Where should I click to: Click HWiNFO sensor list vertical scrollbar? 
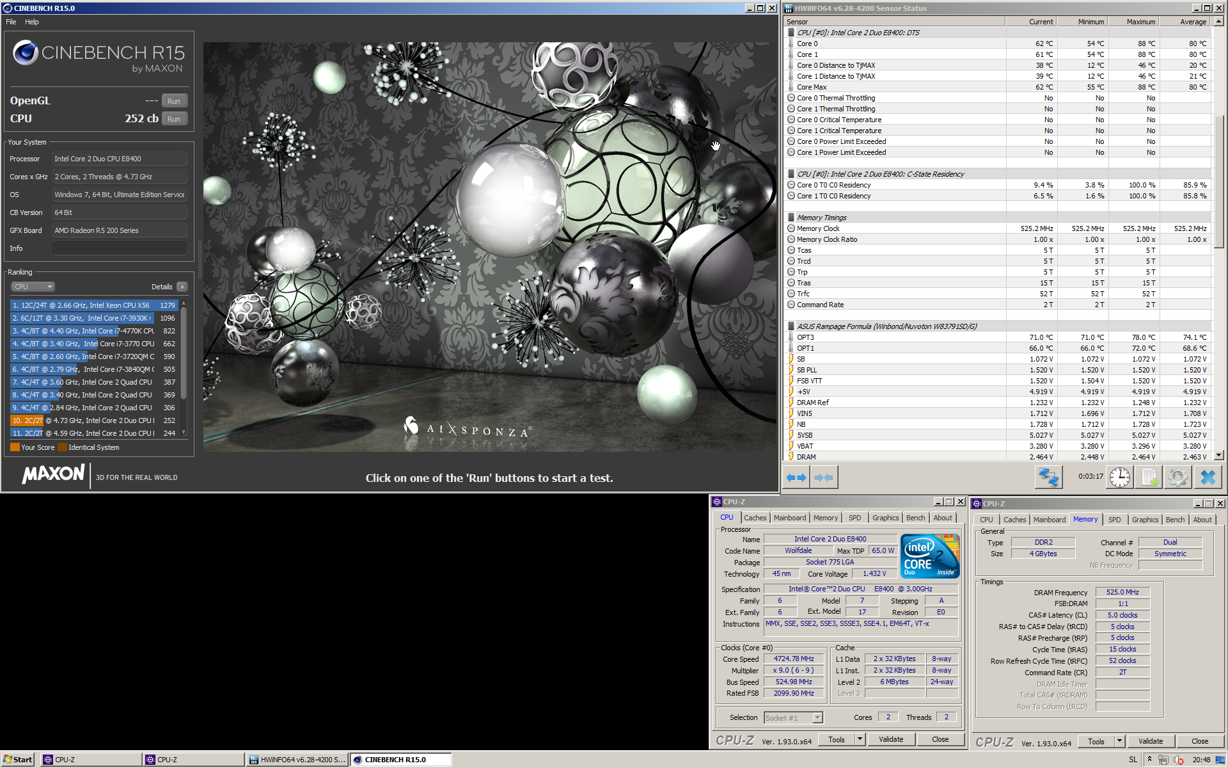[1218, 182]
